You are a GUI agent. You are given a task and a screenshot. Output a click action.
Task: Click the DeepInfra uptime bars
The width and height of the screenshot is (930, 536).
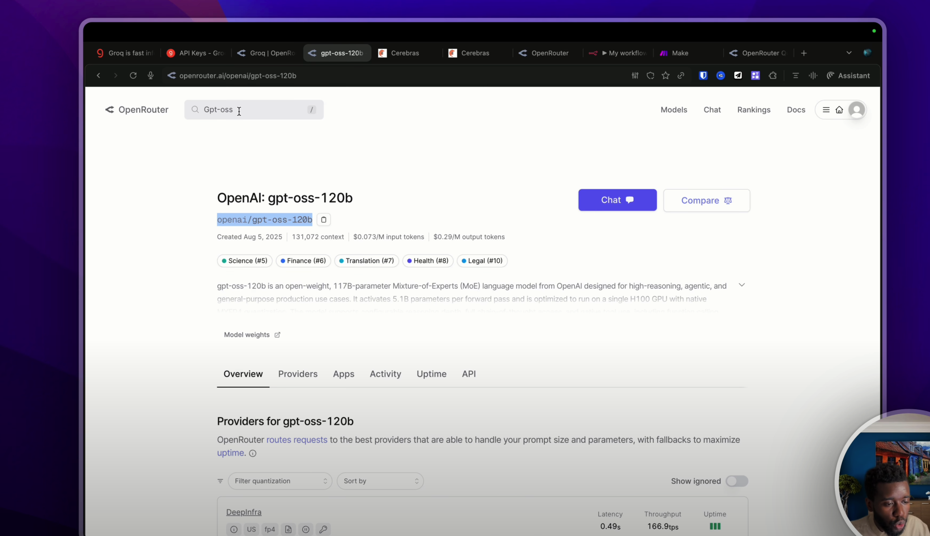point(715,526)
